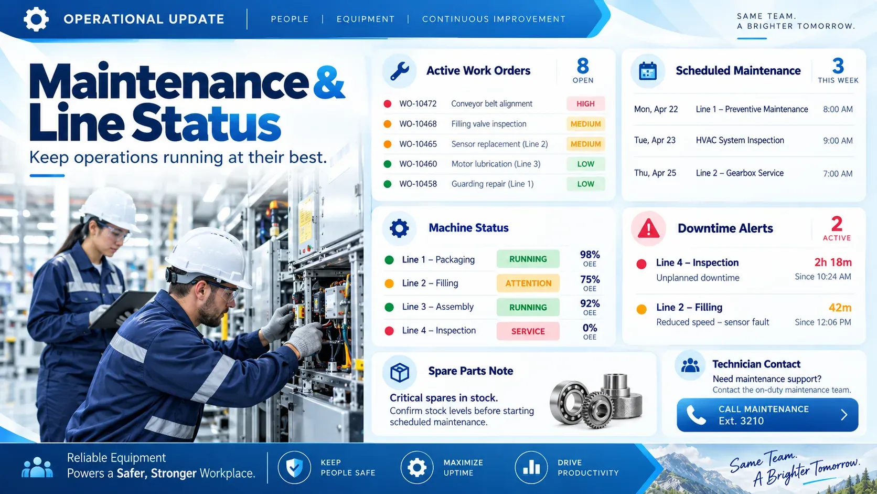Click the people icon beside Technician Contact

coord(690,365)
